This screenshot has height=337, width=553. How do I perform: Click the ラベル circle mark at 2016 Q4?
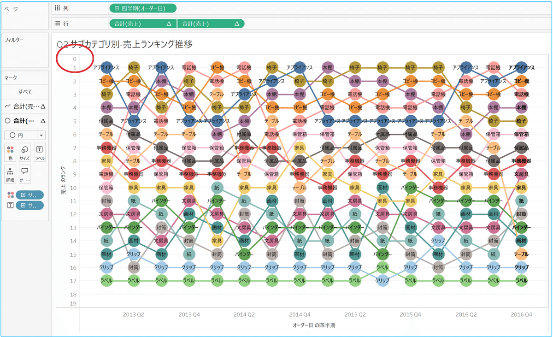click(521, 280)
